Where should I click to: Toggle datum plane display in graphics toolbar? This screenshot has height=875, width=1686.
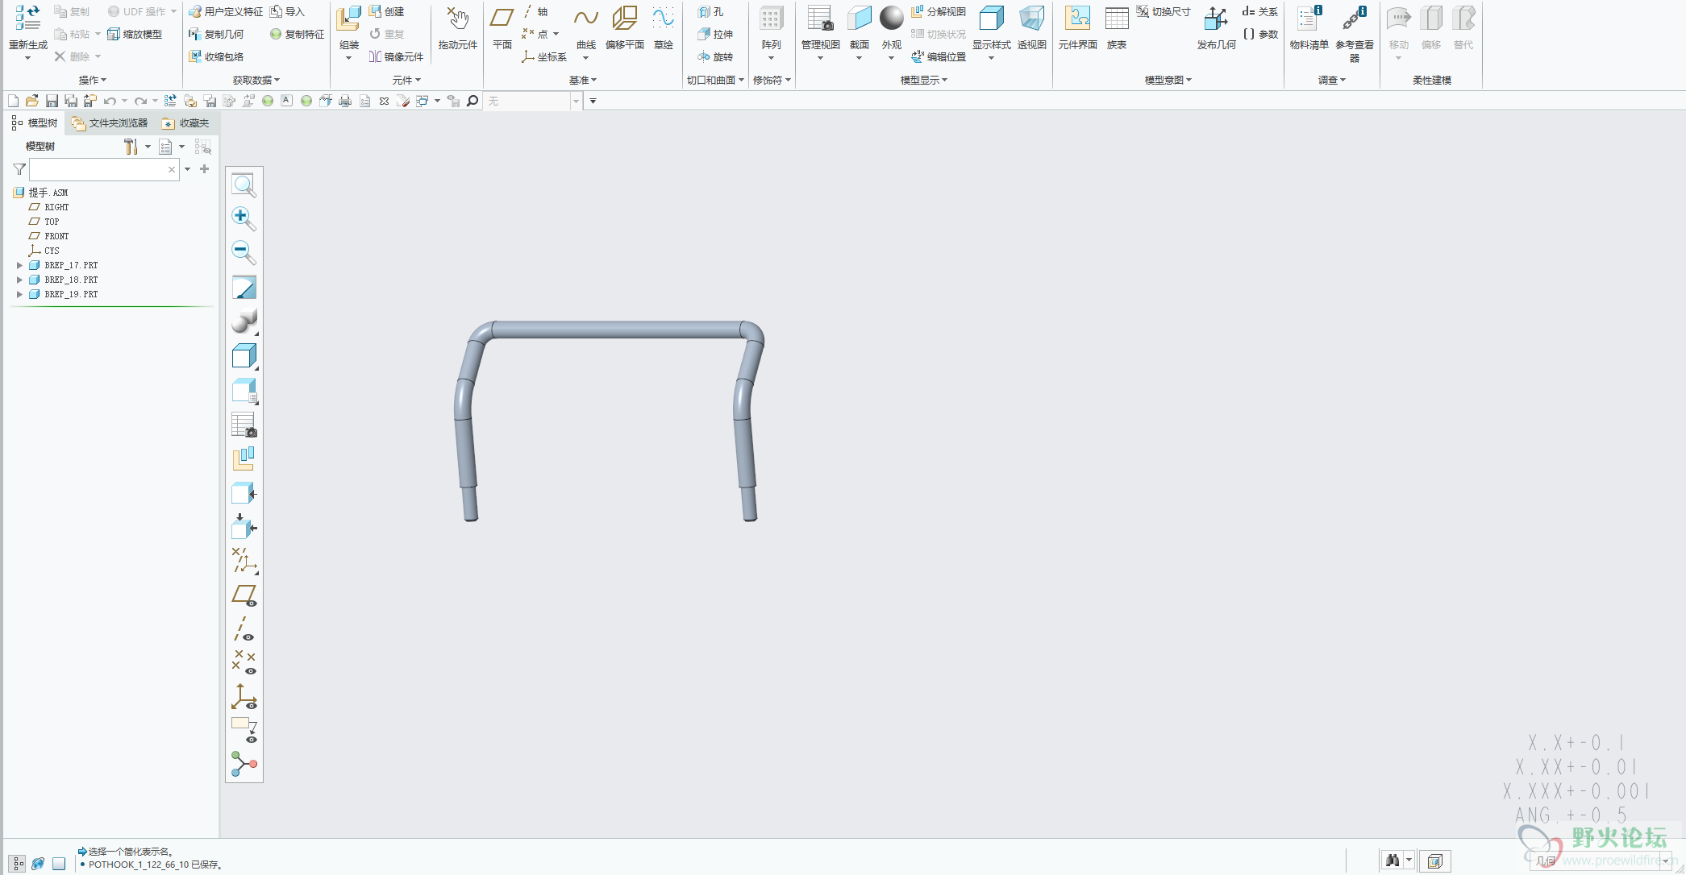(244, 595)
